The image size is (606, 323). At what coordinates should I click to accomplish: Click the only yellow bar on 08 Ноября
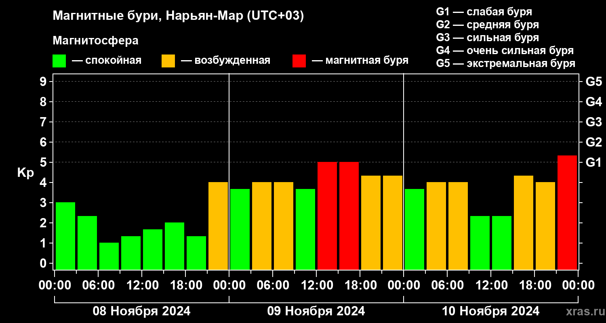[x=218, y=226]
